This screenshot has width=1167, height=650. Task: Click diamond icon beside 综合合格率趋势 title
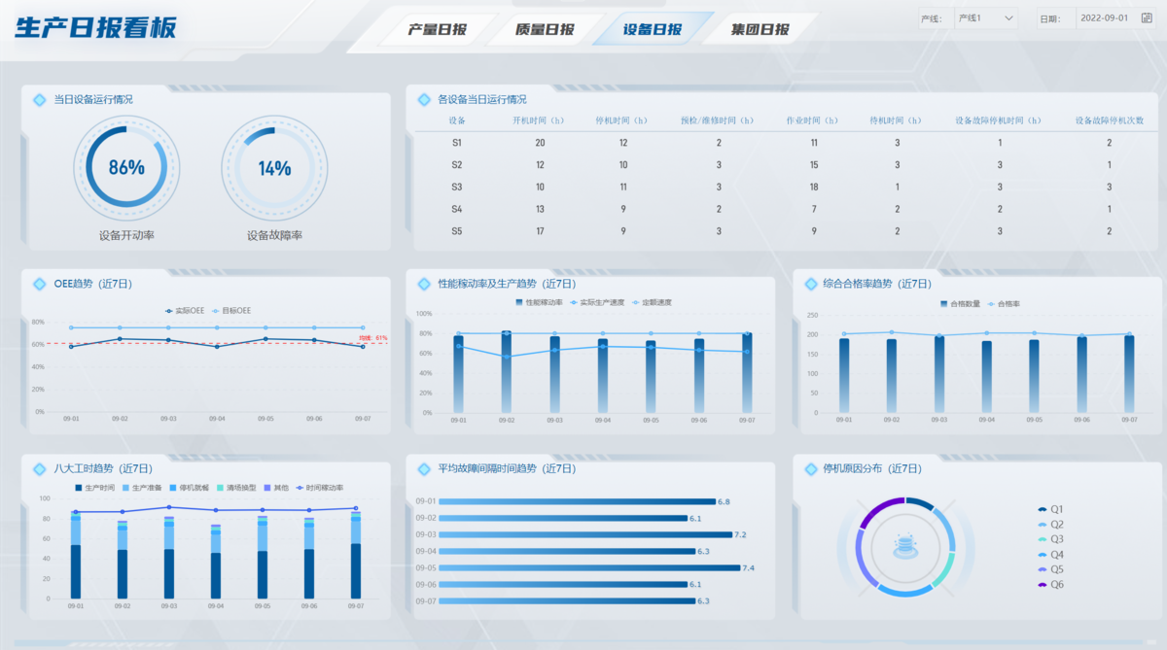(808, 284)
